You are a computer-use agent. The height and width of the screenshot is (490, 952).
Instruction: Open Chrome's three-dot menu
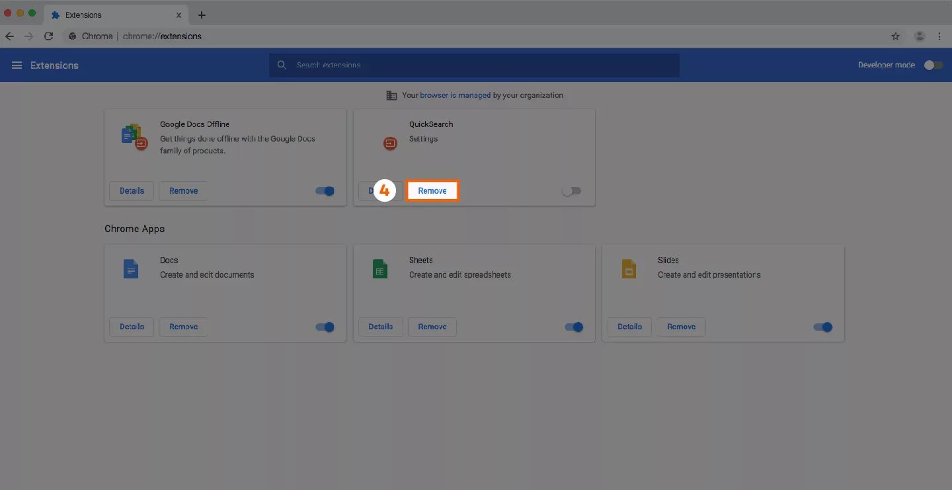pos(939,36)
